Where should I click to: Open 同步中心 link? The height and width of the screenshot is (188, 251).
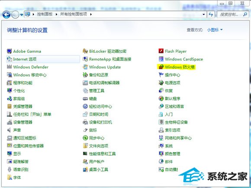tap(97, 138)
